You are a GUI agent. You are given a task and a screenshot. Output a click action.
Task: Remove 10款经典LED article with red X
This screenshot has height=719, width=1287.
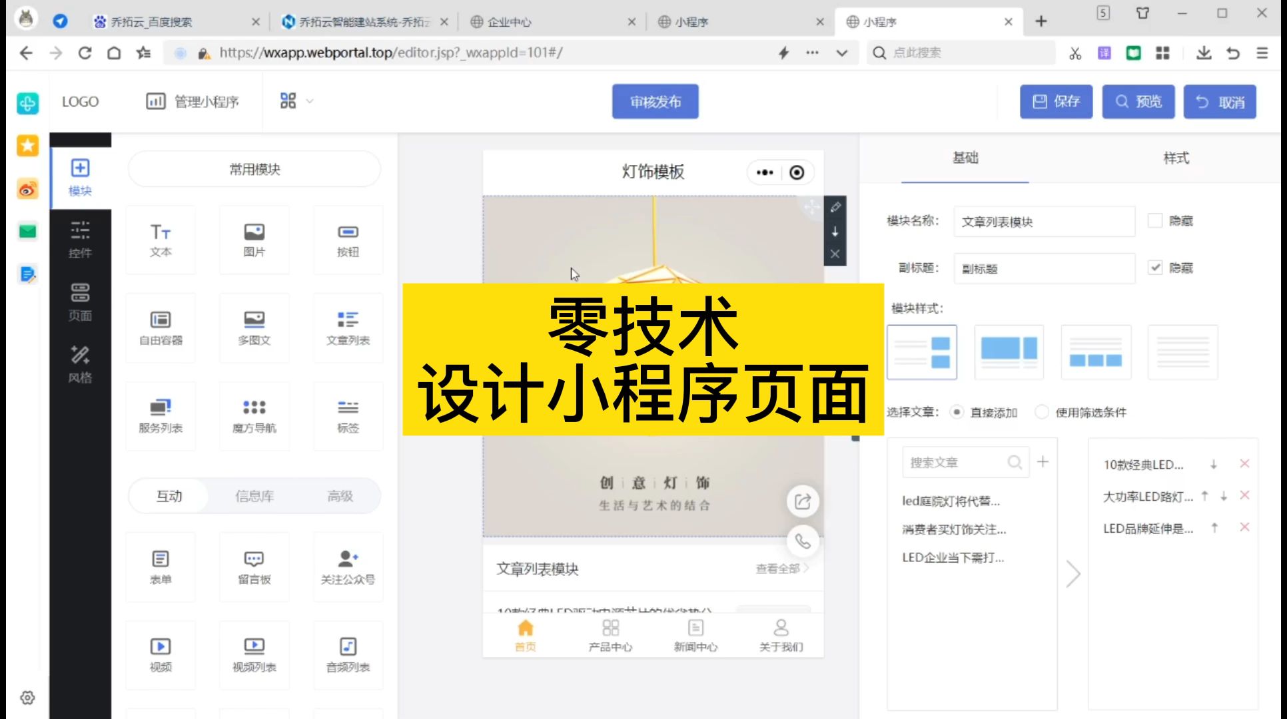(x=1244, y=464)
